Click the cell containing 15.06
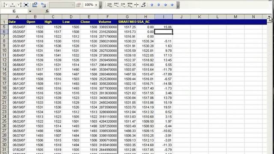 pyautogui.click(x=164, y=27)
